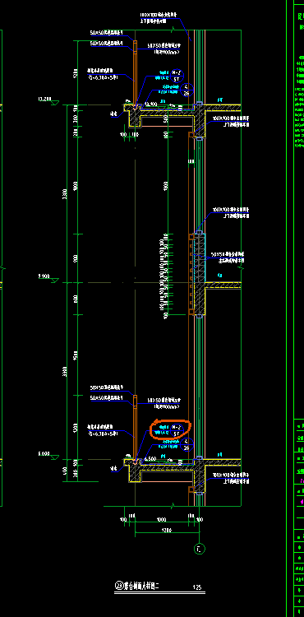304x617 pixels.
Task: Select the lower 3300 vertical dimension text
Action: click(x=65, y=372)
